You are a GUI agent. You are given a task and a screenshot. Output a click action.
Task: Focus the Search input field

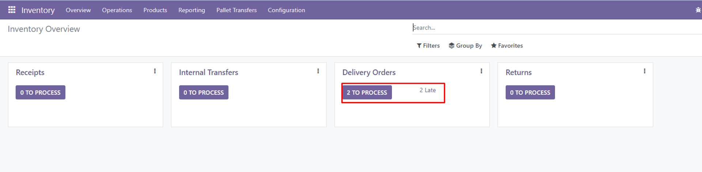(x=556, y=28)
